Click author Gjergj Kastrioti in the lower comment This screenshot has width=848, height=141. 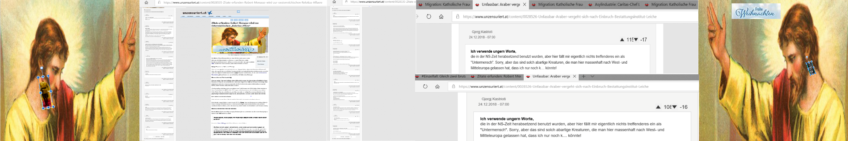[x=493, y=99]
